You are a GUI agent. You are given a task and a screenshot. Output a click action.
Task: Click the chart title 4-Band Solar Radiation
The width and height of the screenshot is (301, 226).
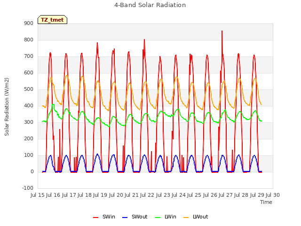[x=150, y=5]
